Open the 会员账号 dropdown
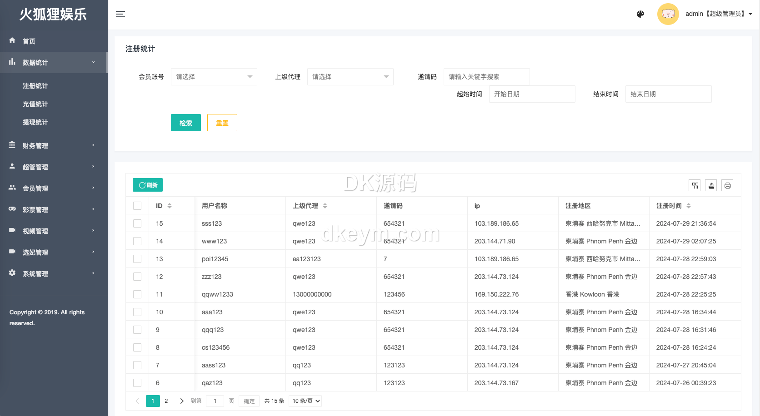760x416 pixels. pyautogui.click(x=214, y=77)
